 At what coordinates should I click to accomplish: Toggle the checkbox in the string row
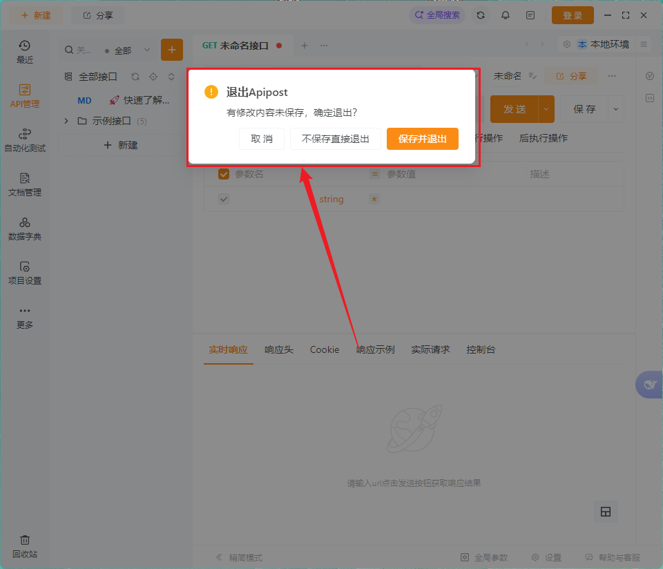[224, 199]
